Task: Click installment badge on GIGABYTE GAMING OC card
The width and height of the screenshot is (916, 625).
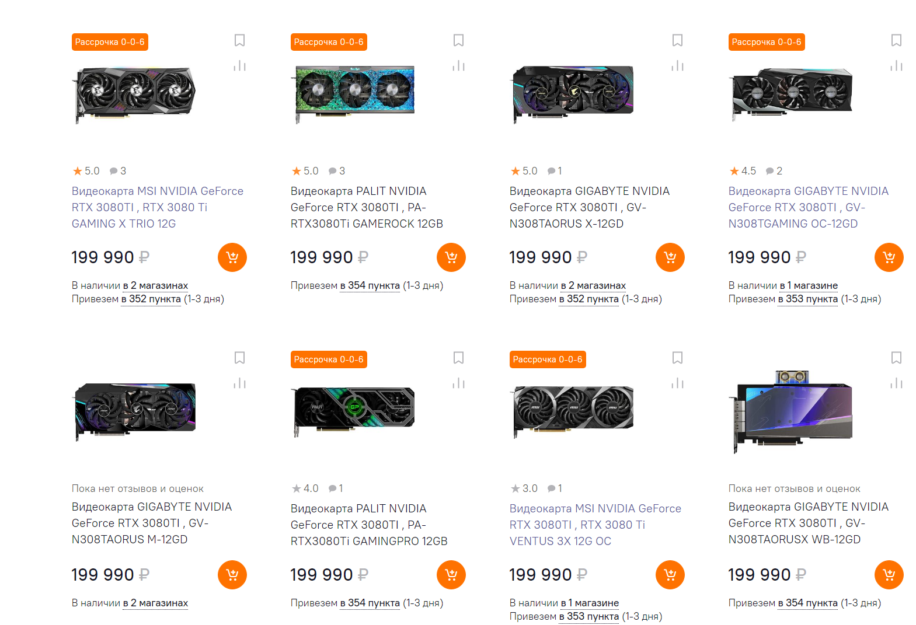Action: click(766, 42)
